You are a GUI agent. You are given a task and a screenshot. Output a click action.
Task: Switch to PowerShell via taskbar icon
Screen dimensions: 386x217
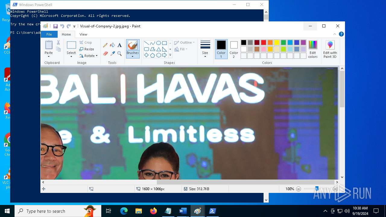213,211
